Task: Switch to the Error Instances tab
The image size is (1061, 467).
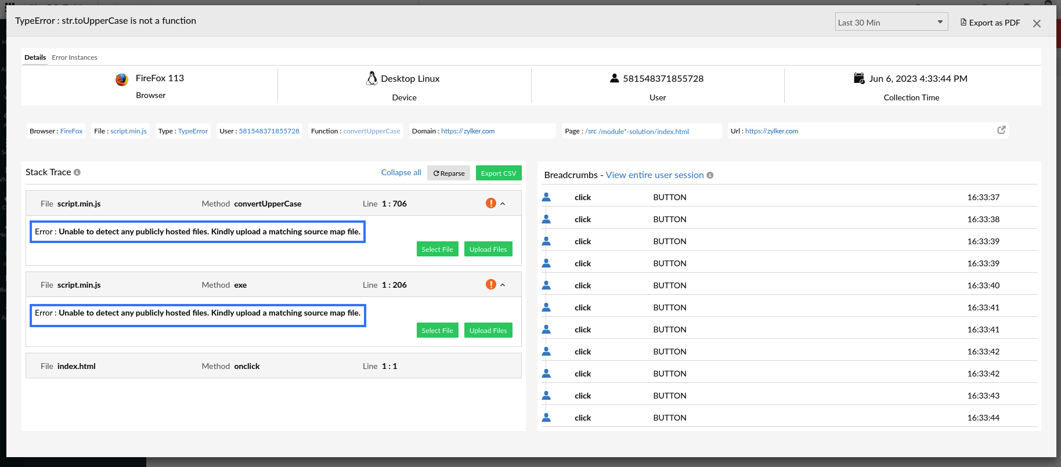Action: click(74, 57)
